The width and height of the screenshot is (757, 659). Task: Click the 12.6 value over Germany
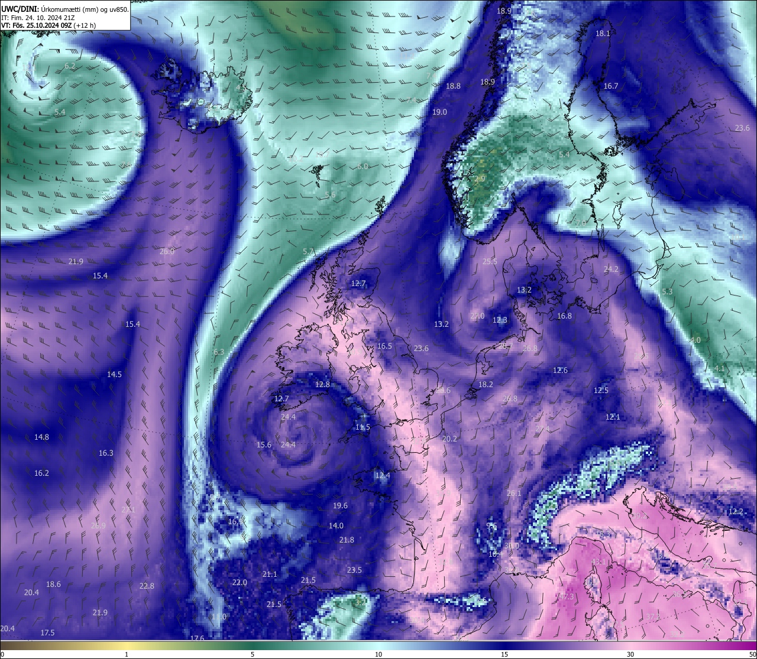(x=560, y=370)
